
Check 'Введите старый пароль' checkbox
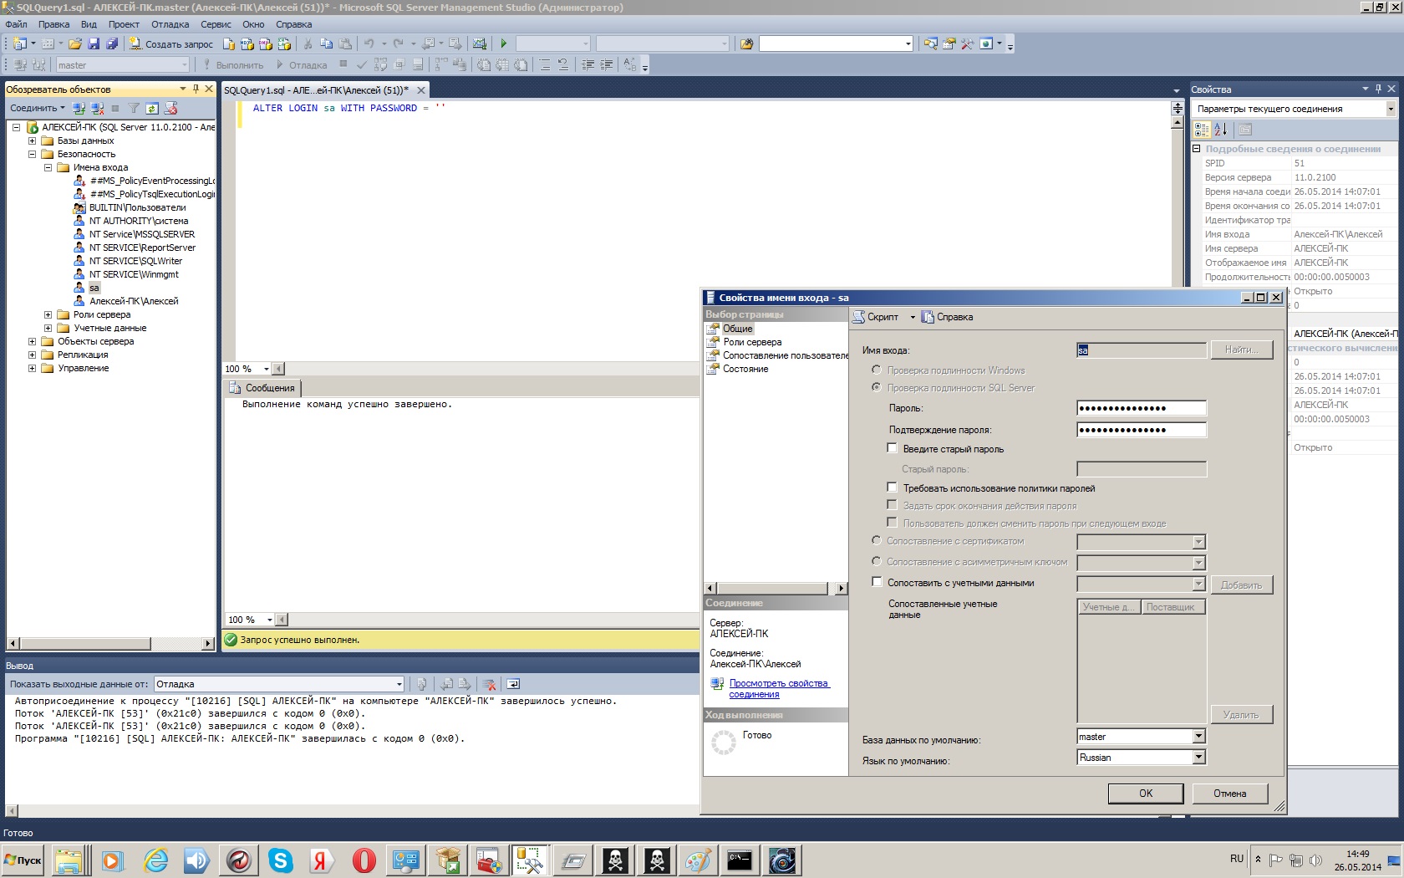coord(892,448)
